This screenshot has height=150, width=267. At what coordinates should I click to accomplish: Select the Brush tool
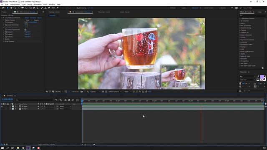coord(42,8)
